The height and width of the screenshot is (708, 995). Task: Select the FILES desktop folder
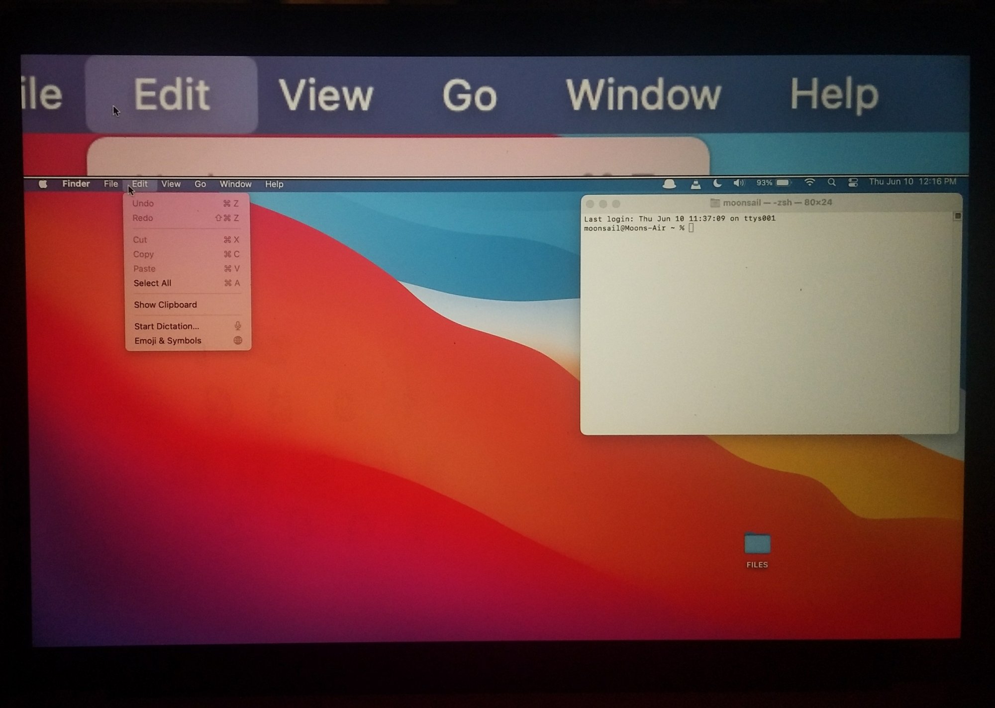tap(757, 545)
